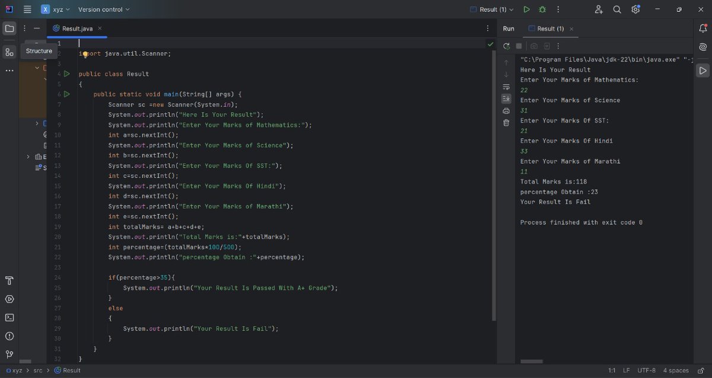Click the Run console horizontal scrollbar

(532, 361)
